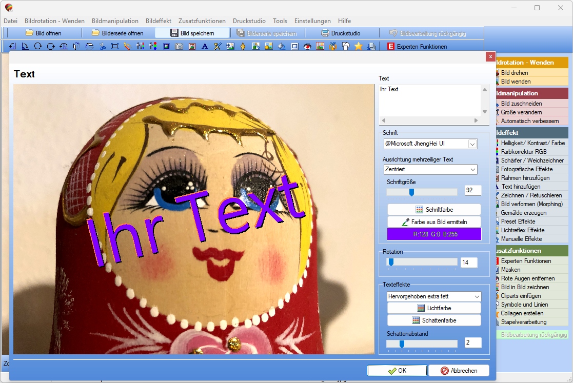The image size is (573, 383).
Task: Click the Schriftfarbe button
Action: (x=434, y=210)
